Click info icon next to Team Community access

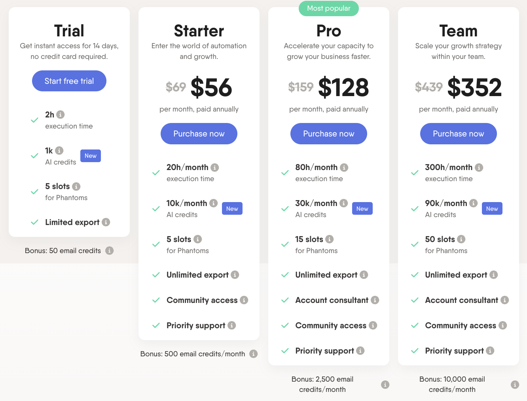click(503, 325)
